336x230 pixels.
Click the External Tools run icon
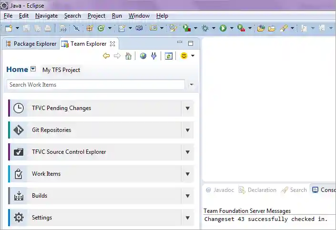click(x=241, y=28)
